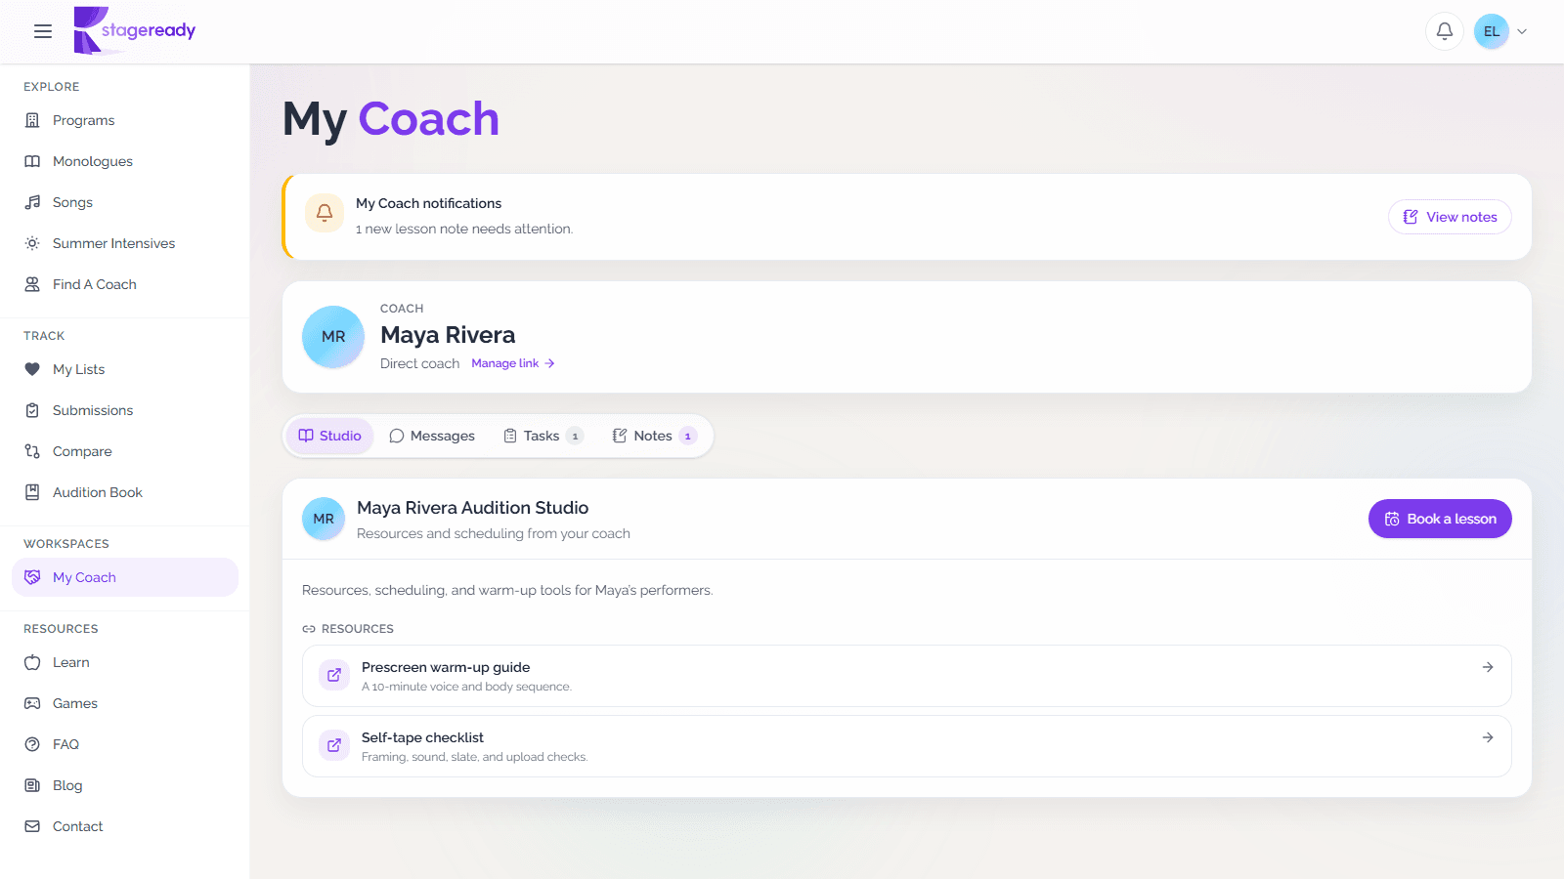Select the Studio tab

[x=330, y=436]
